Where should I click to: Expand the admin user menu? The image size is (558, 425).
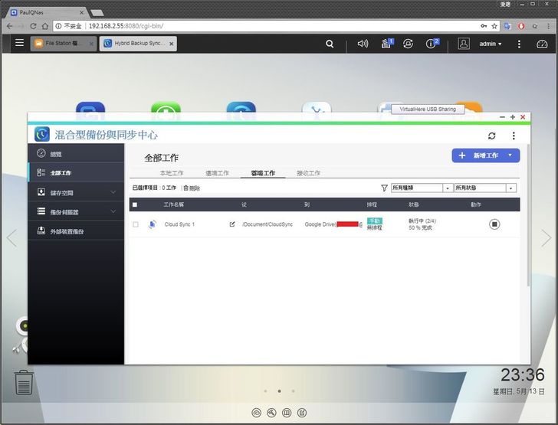[490, 44]
